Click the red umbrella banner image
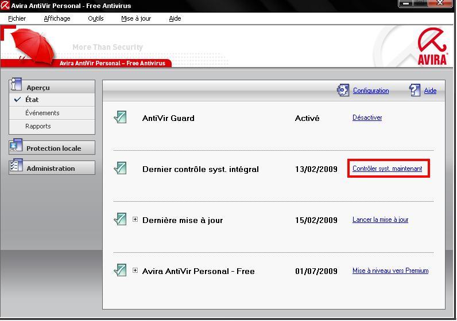This screenshot has width=457, height=321. (x=33, y=46)
